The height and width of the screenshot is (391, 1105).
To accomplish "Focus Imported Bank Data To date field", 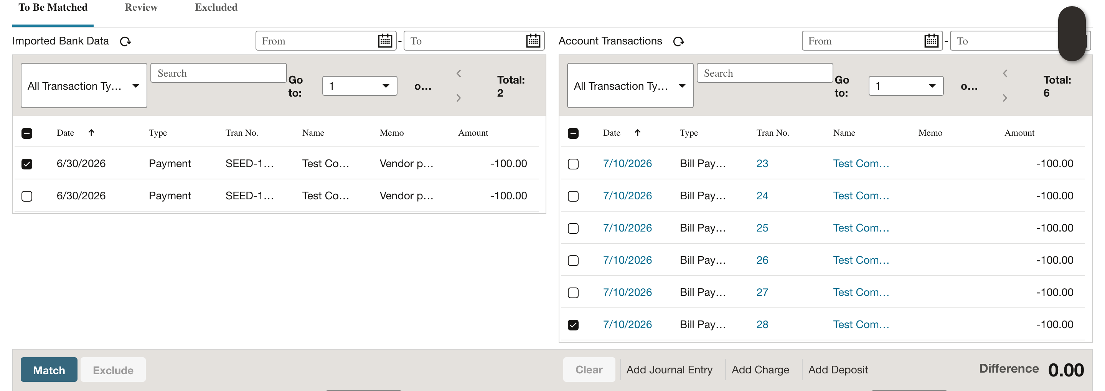I will 474,41.
